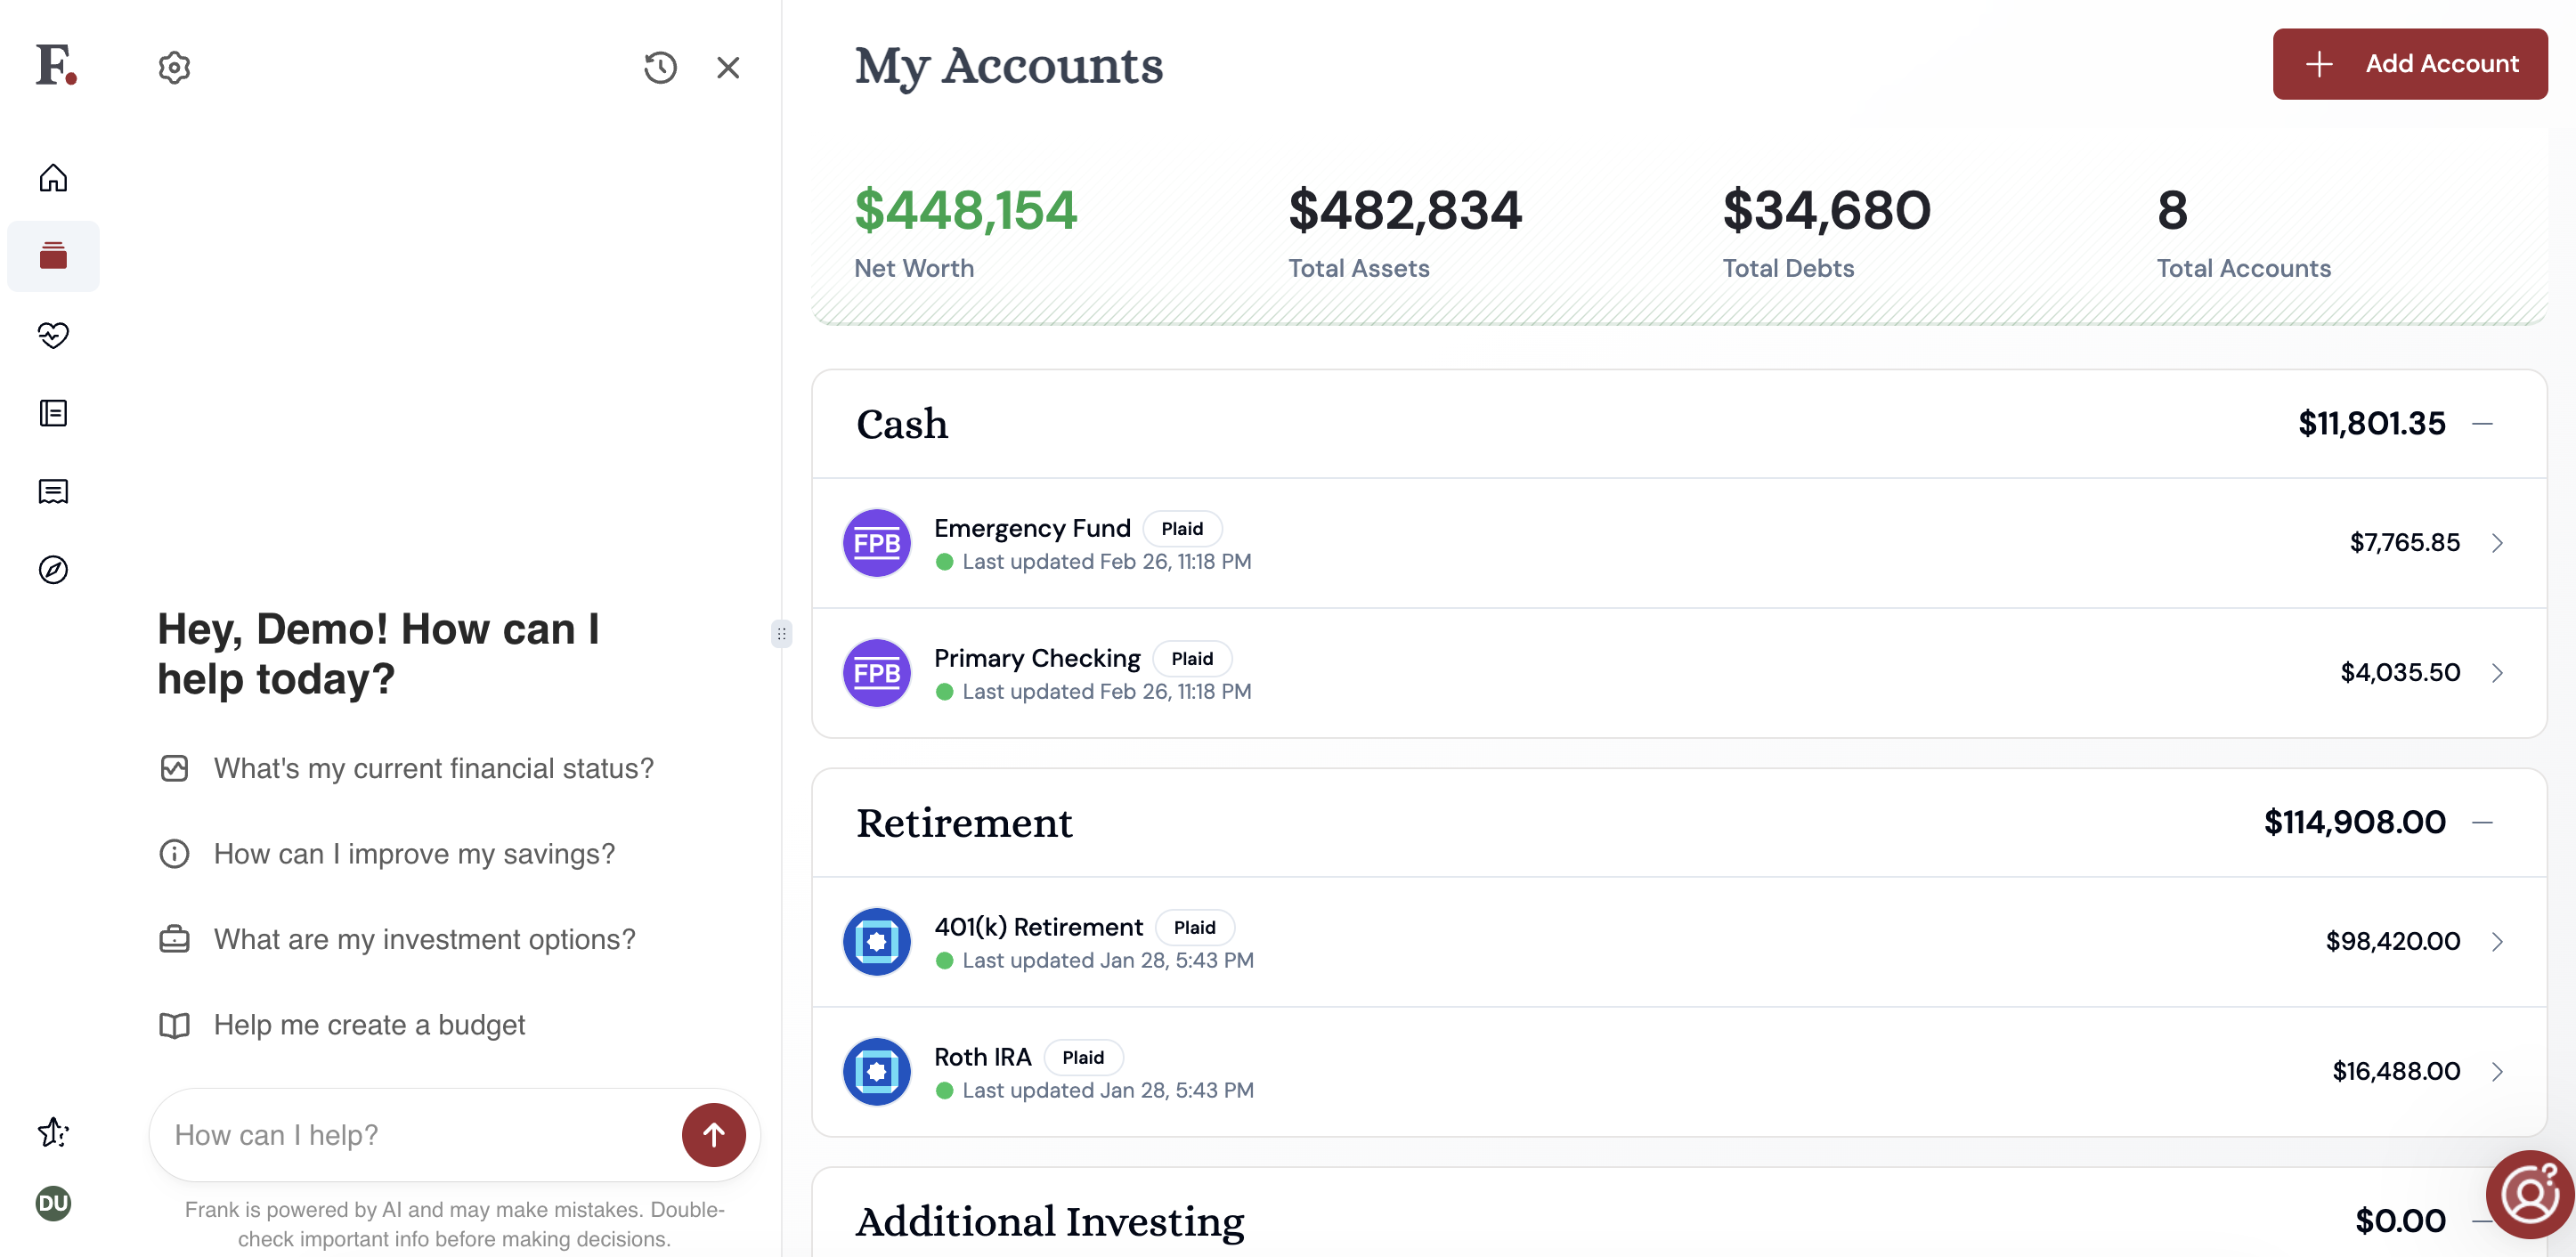Click the Frank 'F.' logo
2576x1257 pixels.
[56, 65]
